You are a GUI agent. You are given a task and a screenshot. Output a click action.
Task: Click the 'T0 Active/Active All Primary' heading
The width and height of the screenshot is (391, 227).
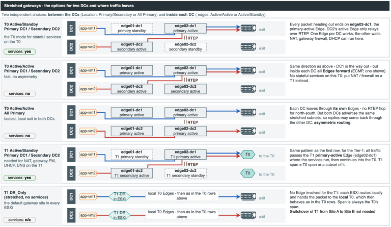[x=19, y=111]
